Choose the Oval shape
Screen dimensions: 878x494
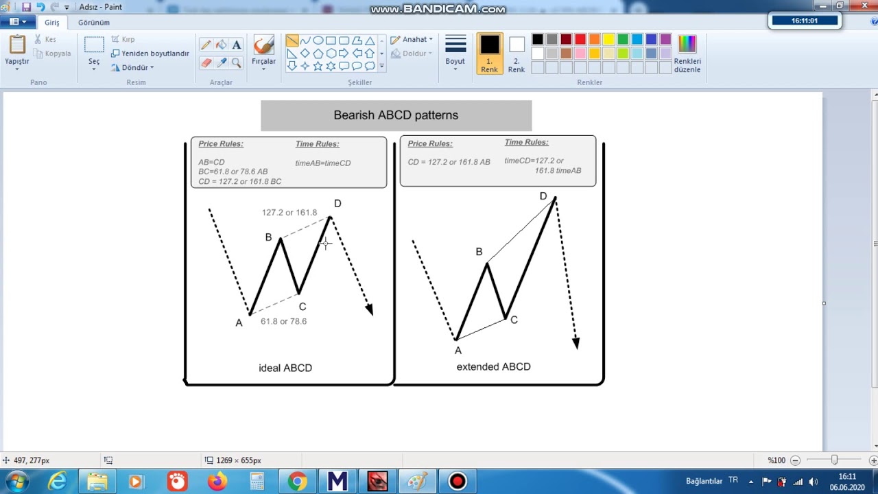point(318,40)
